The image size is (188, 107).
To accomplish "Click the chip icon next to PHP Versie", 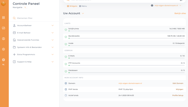I will tap(66, 89).
